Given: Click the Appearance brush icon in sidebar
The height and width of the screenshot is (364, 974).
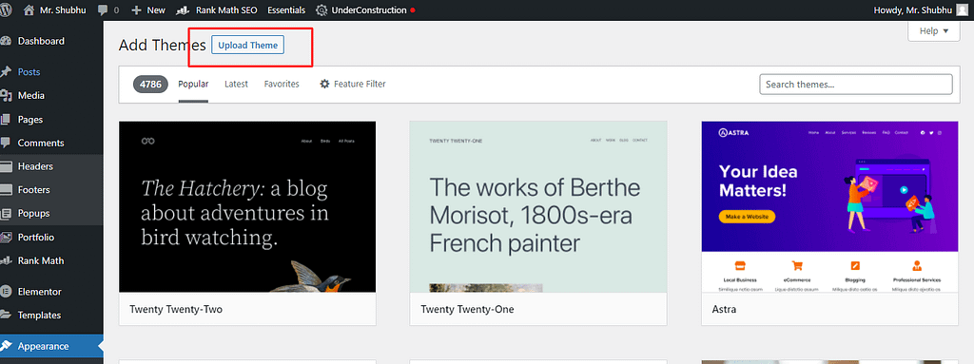Looking at the screenshot, I should 7,346.
